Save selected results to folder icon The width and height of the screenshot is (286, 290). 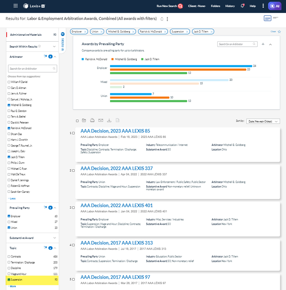pos(84,120)
